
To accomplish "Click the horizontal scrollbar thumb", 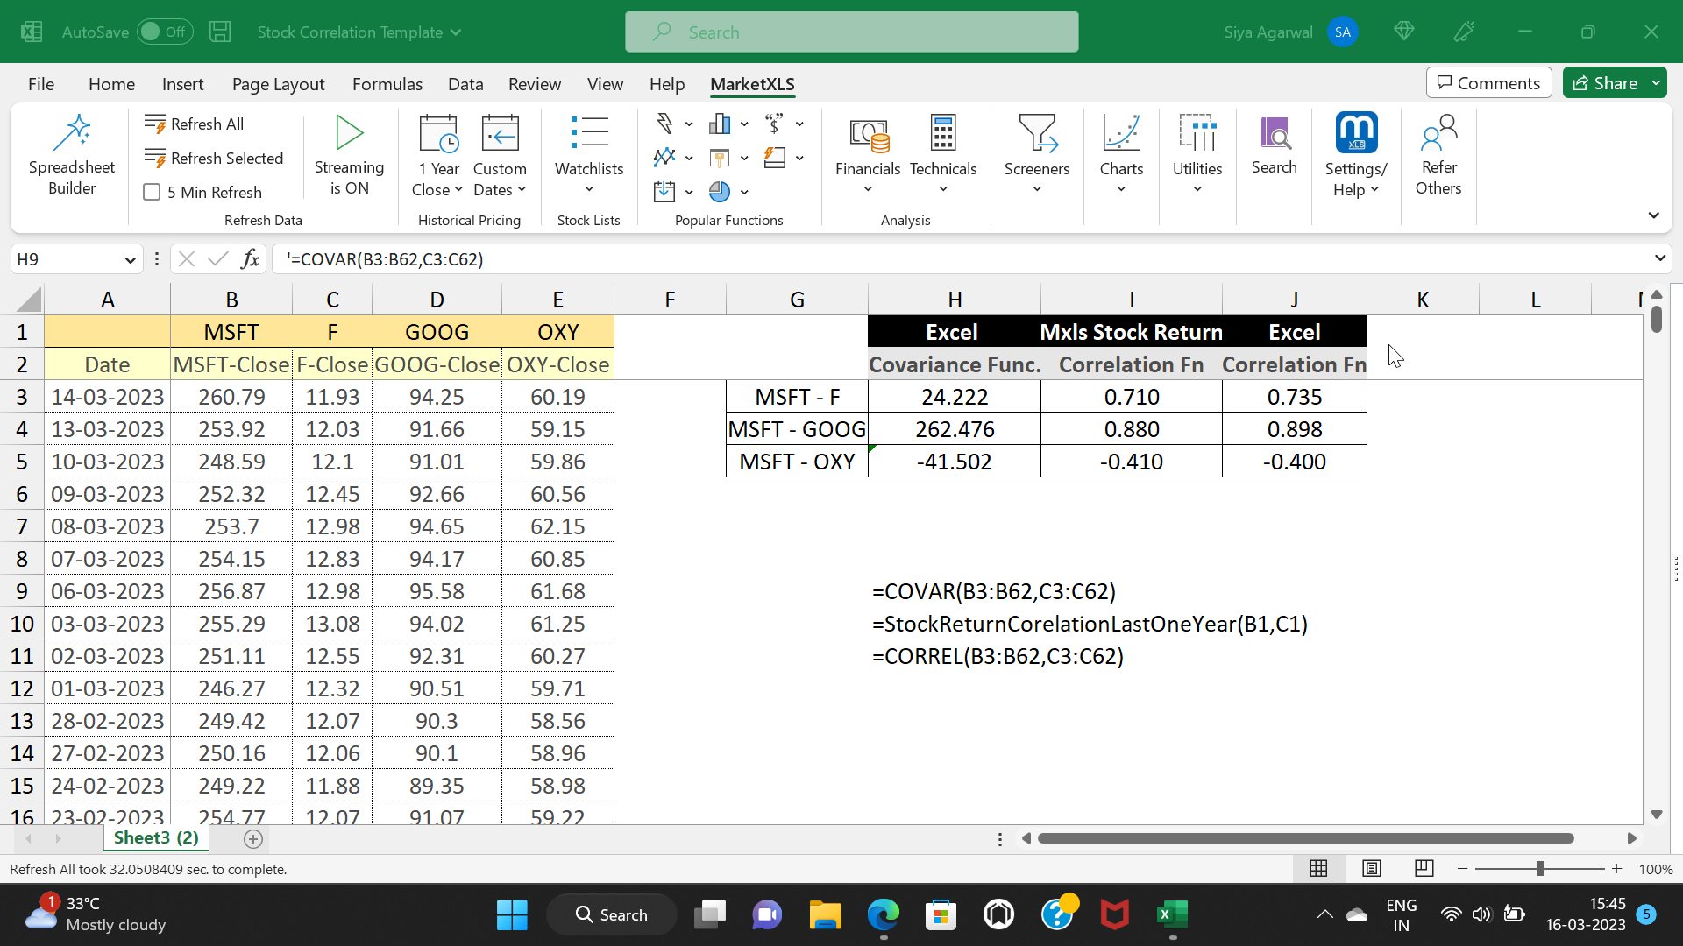I will pyautogui.click(x=1306, y=838).
